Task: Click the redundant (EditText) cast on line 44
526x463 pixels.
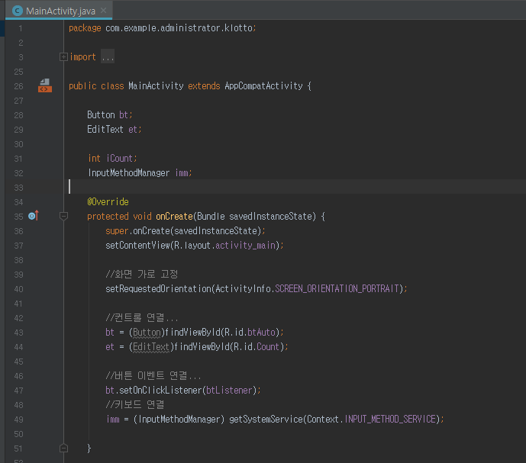Action: pos(151,346)
